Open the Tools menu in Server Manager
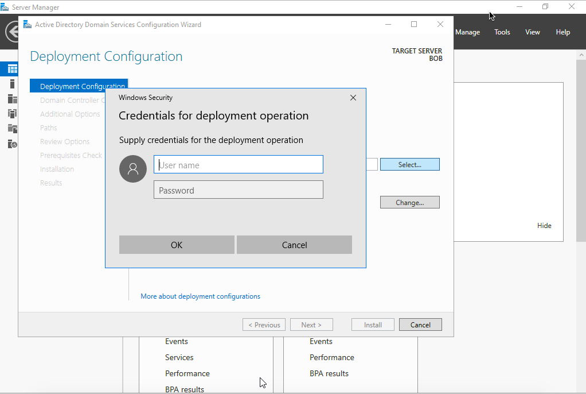586x394 pixels. coord(502,32)
